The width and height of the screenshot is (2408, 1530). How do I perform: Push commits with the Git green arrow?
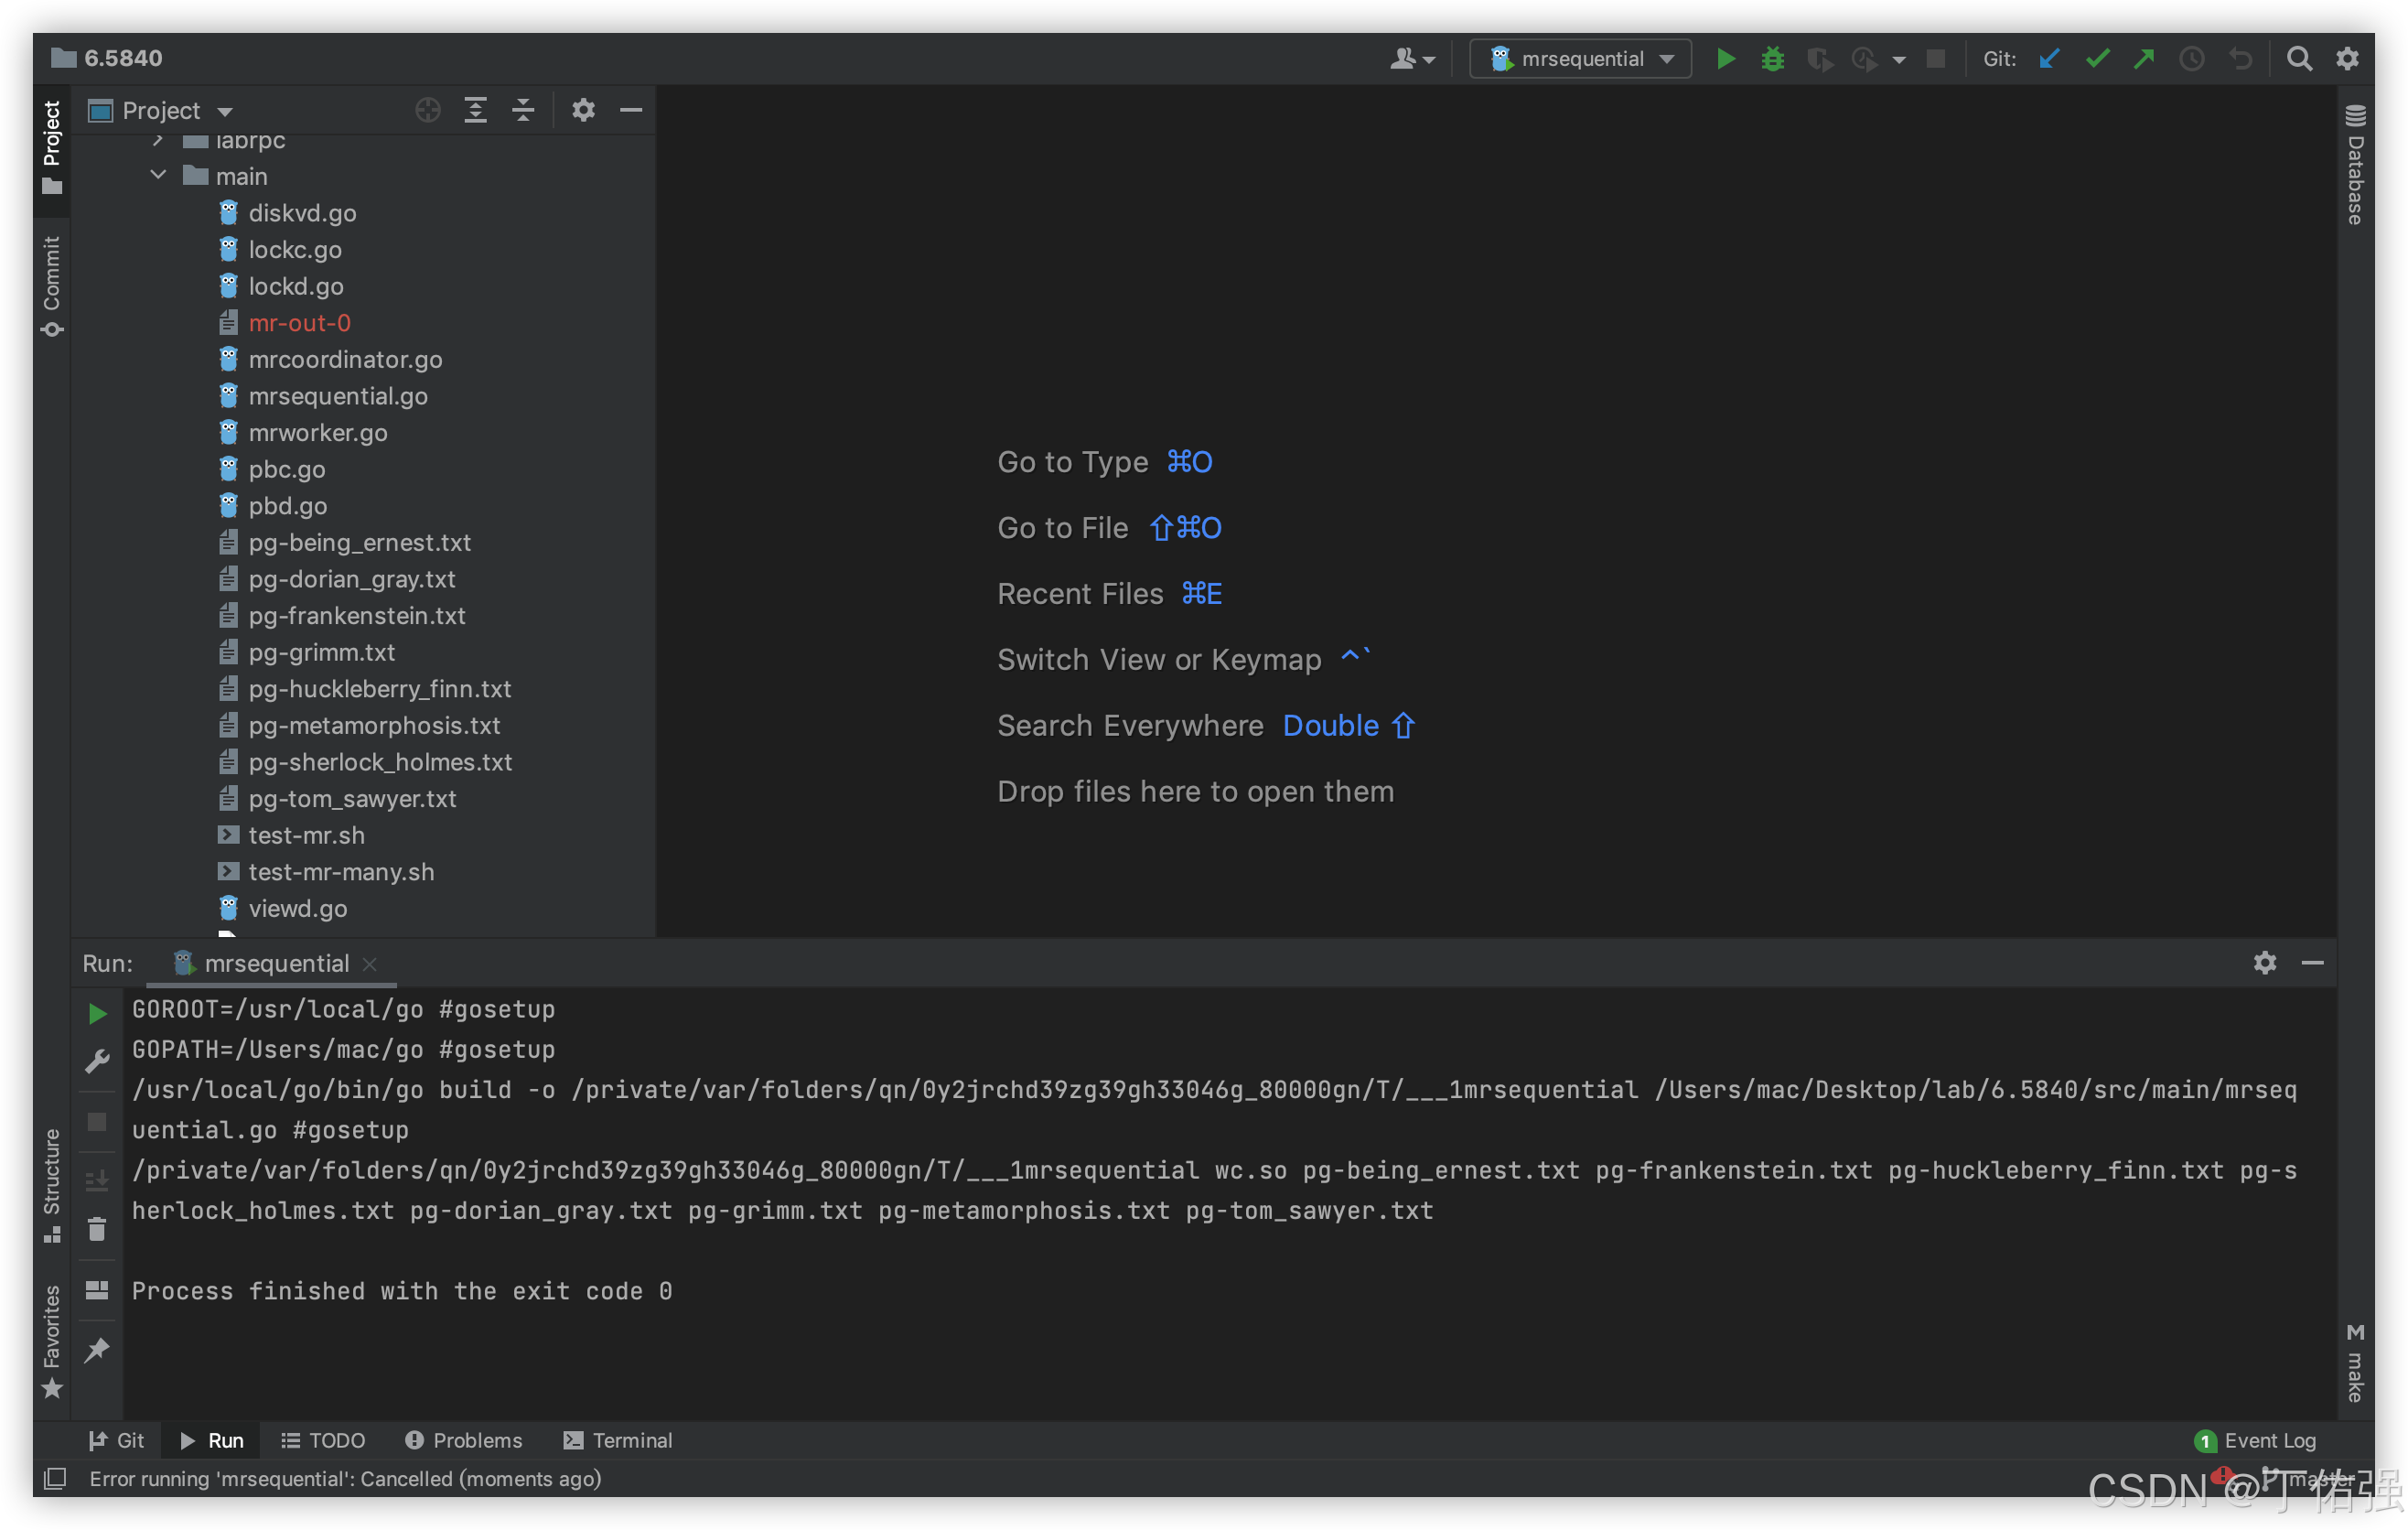(2144, 59)
